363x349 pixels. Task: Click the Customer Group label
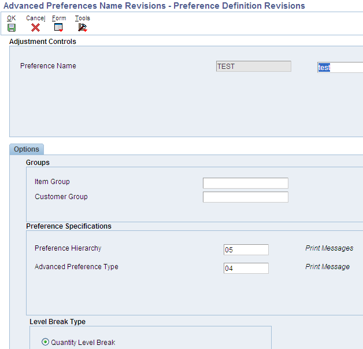(x=61, y=197)
